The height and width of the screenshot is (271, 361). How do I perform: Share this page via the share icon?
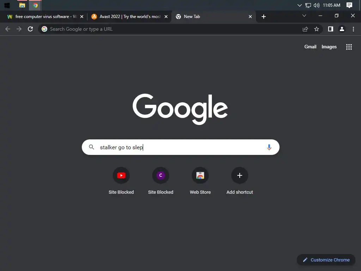point(305,29)
